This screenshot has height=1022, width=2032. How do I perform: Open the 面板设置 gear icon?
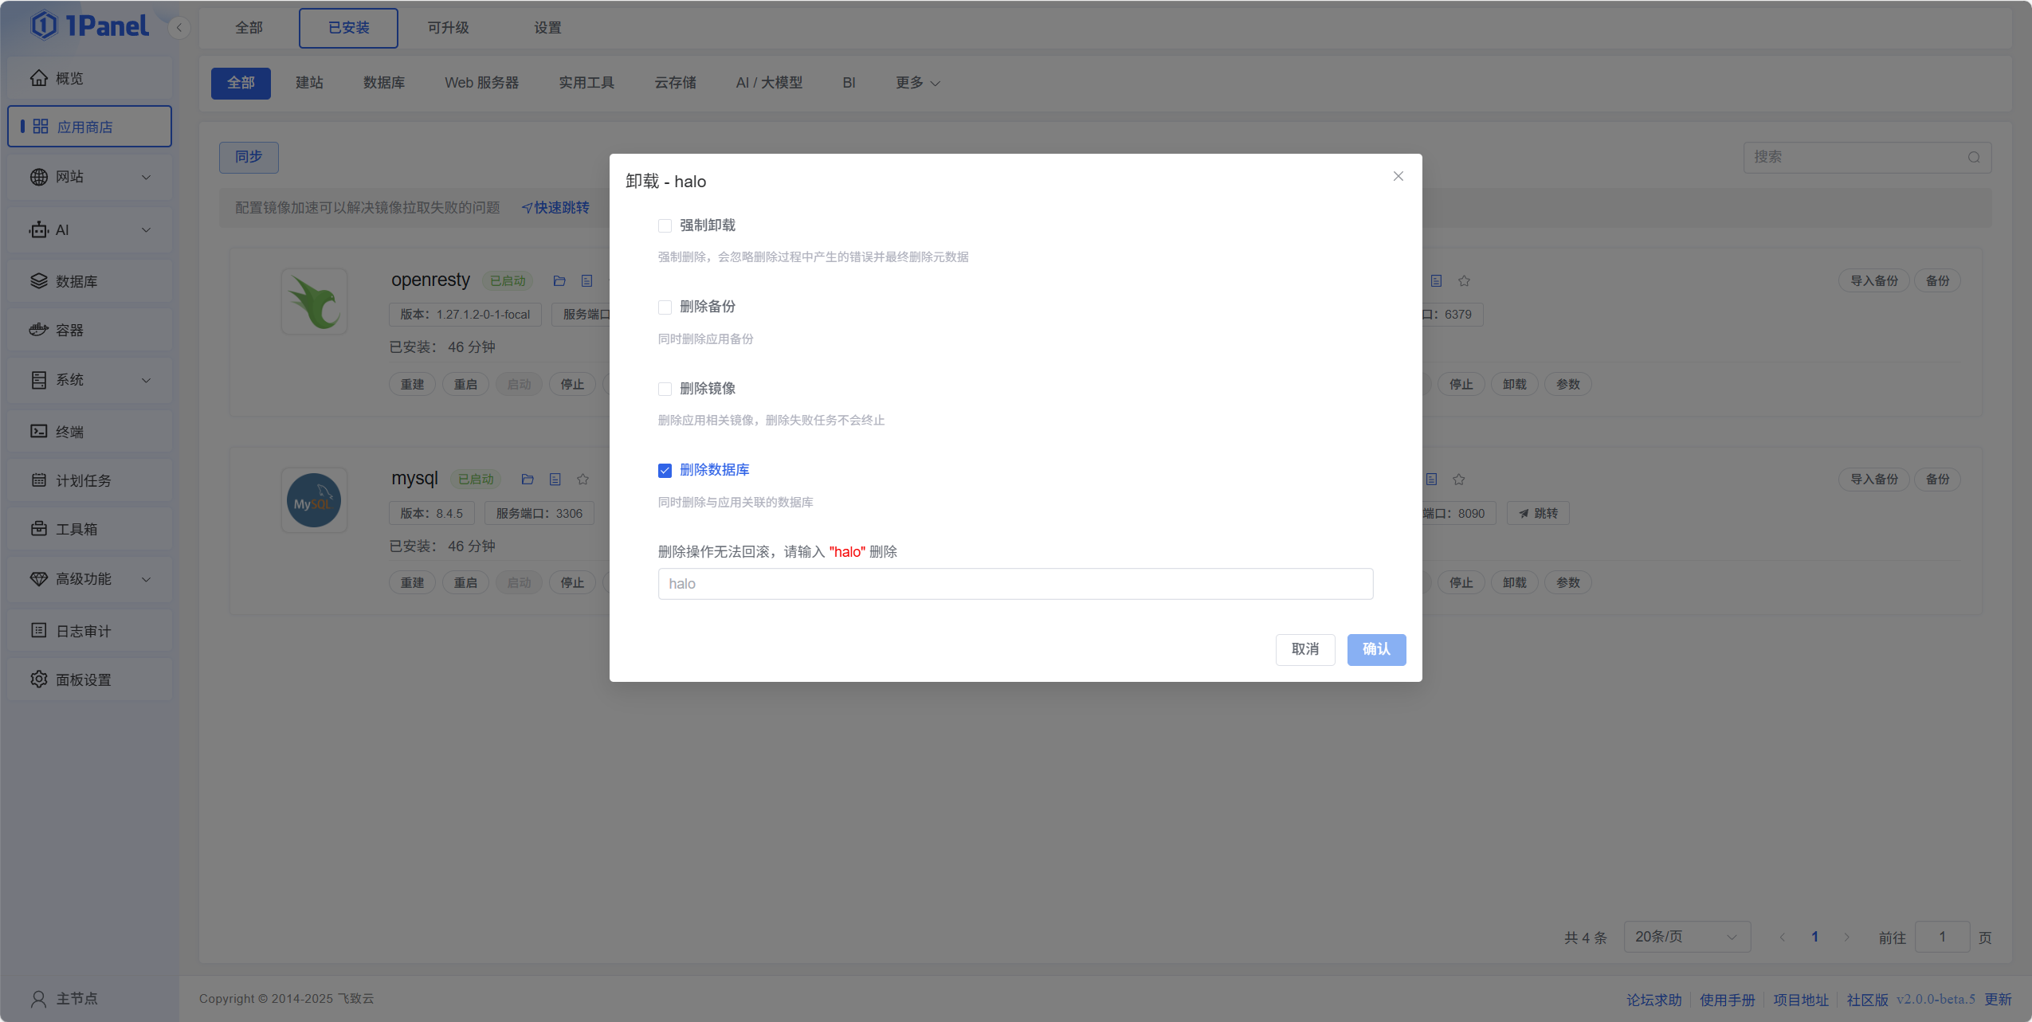click(39, 679)
